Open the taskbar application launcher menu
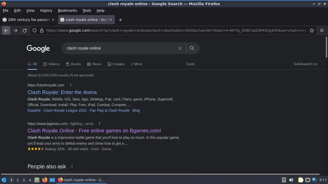 [x=4, y=180]
